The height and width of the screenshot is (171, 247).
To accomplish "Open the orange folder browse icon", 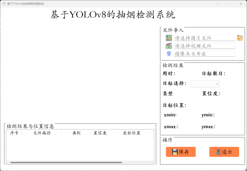I will [240, 38].
